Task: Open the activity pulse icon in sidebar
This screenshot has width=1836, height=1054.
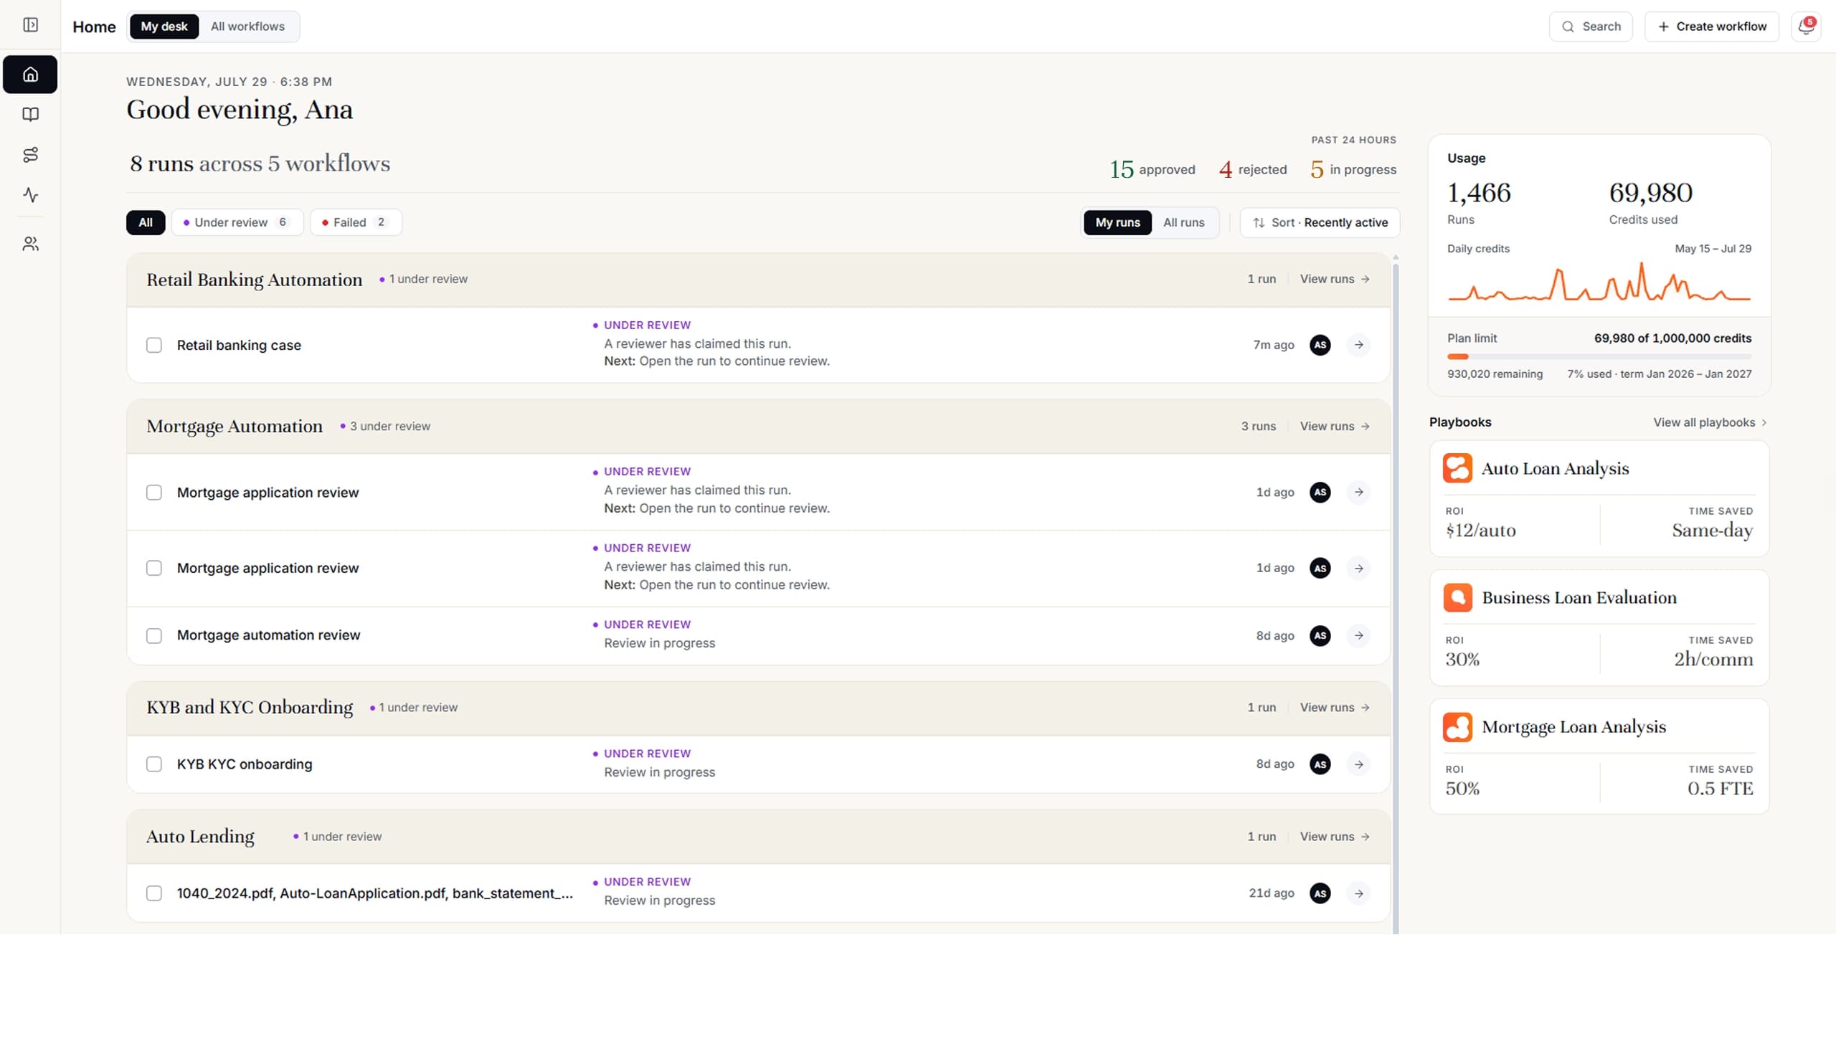Action: pos(30,195)
